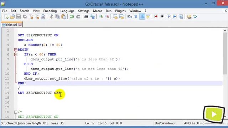The width and height of the screenshot is (228, 128).
Task: Click the Synchronize Vertical Scrolling icon
Action: coord(115,17)
